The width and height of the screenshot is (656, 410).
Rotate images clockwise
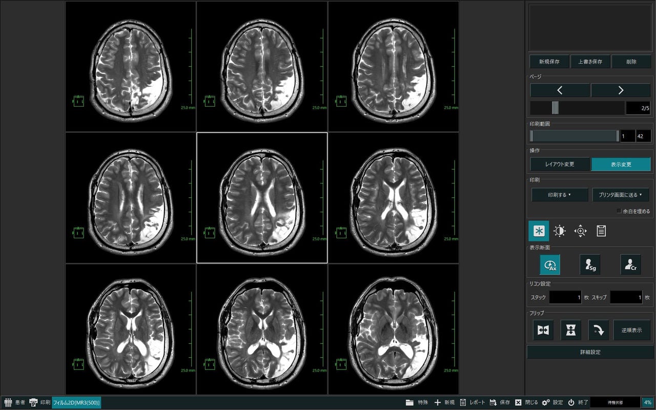pos(599,330)
